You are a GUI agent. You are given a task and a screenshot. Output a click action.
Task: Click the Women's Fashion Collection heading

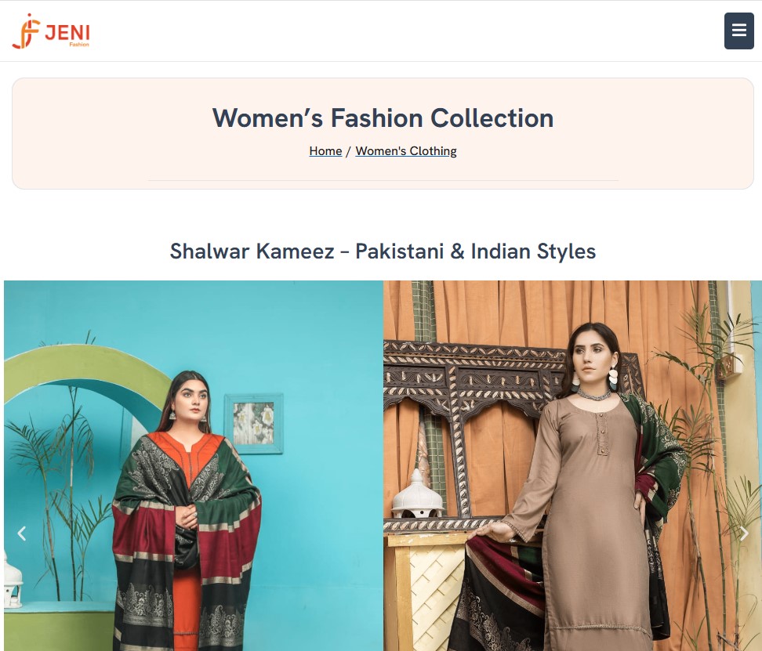point(383,118)
